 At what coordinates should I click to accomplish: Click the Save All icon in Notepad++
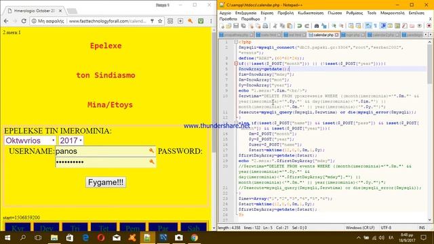243,26
